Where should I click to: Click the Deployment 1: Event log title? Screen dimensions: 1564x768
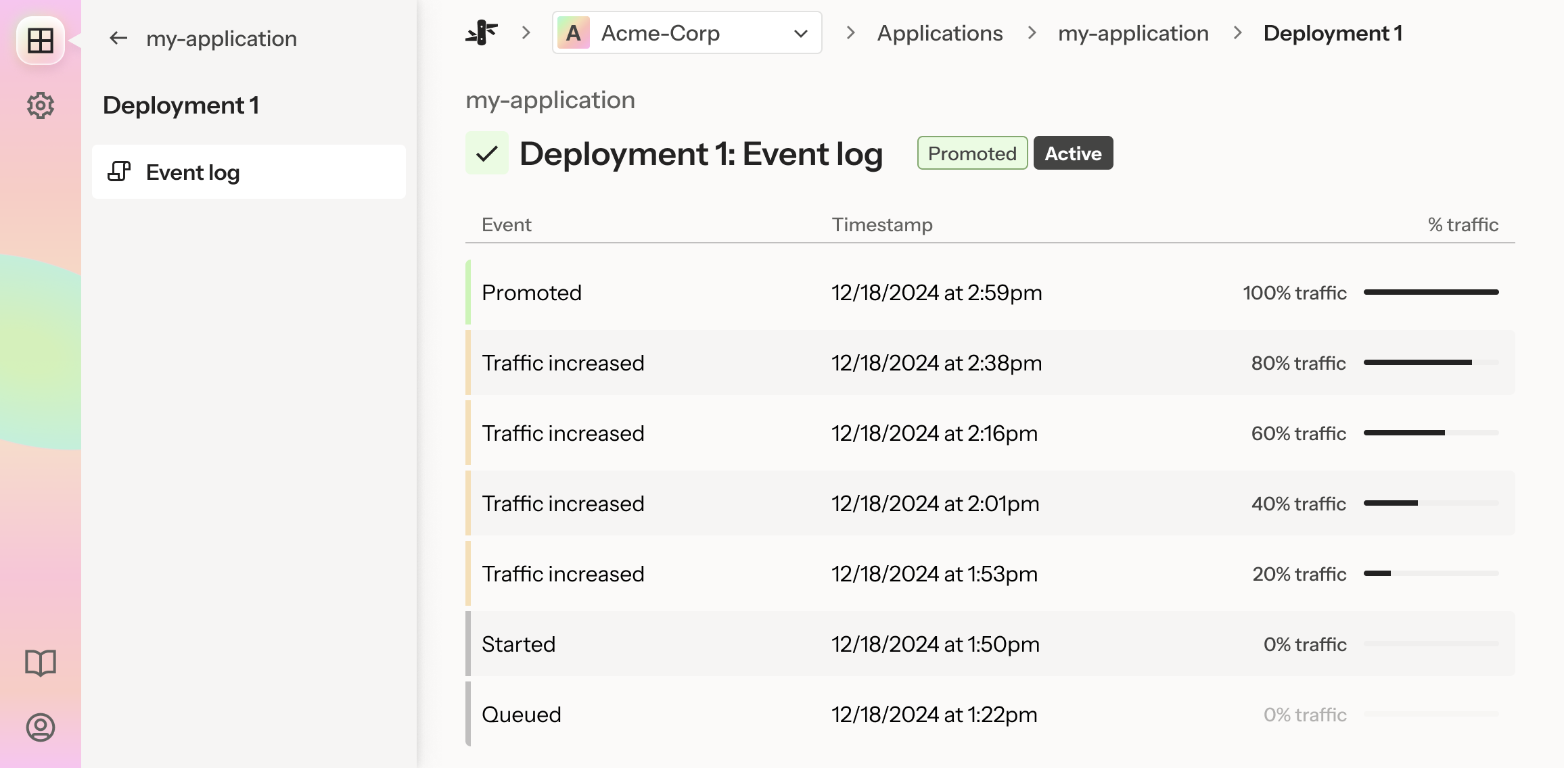tap(701, 153)
